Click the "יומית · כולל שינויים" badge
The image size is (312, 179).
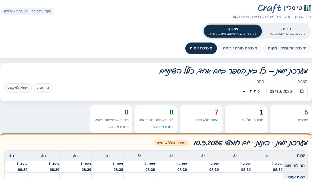click(x=171, y=143)
